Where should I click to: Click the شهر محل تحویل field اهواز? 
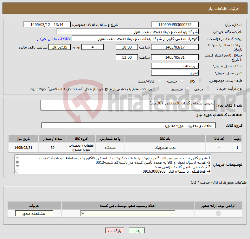(x=175, y=73)
